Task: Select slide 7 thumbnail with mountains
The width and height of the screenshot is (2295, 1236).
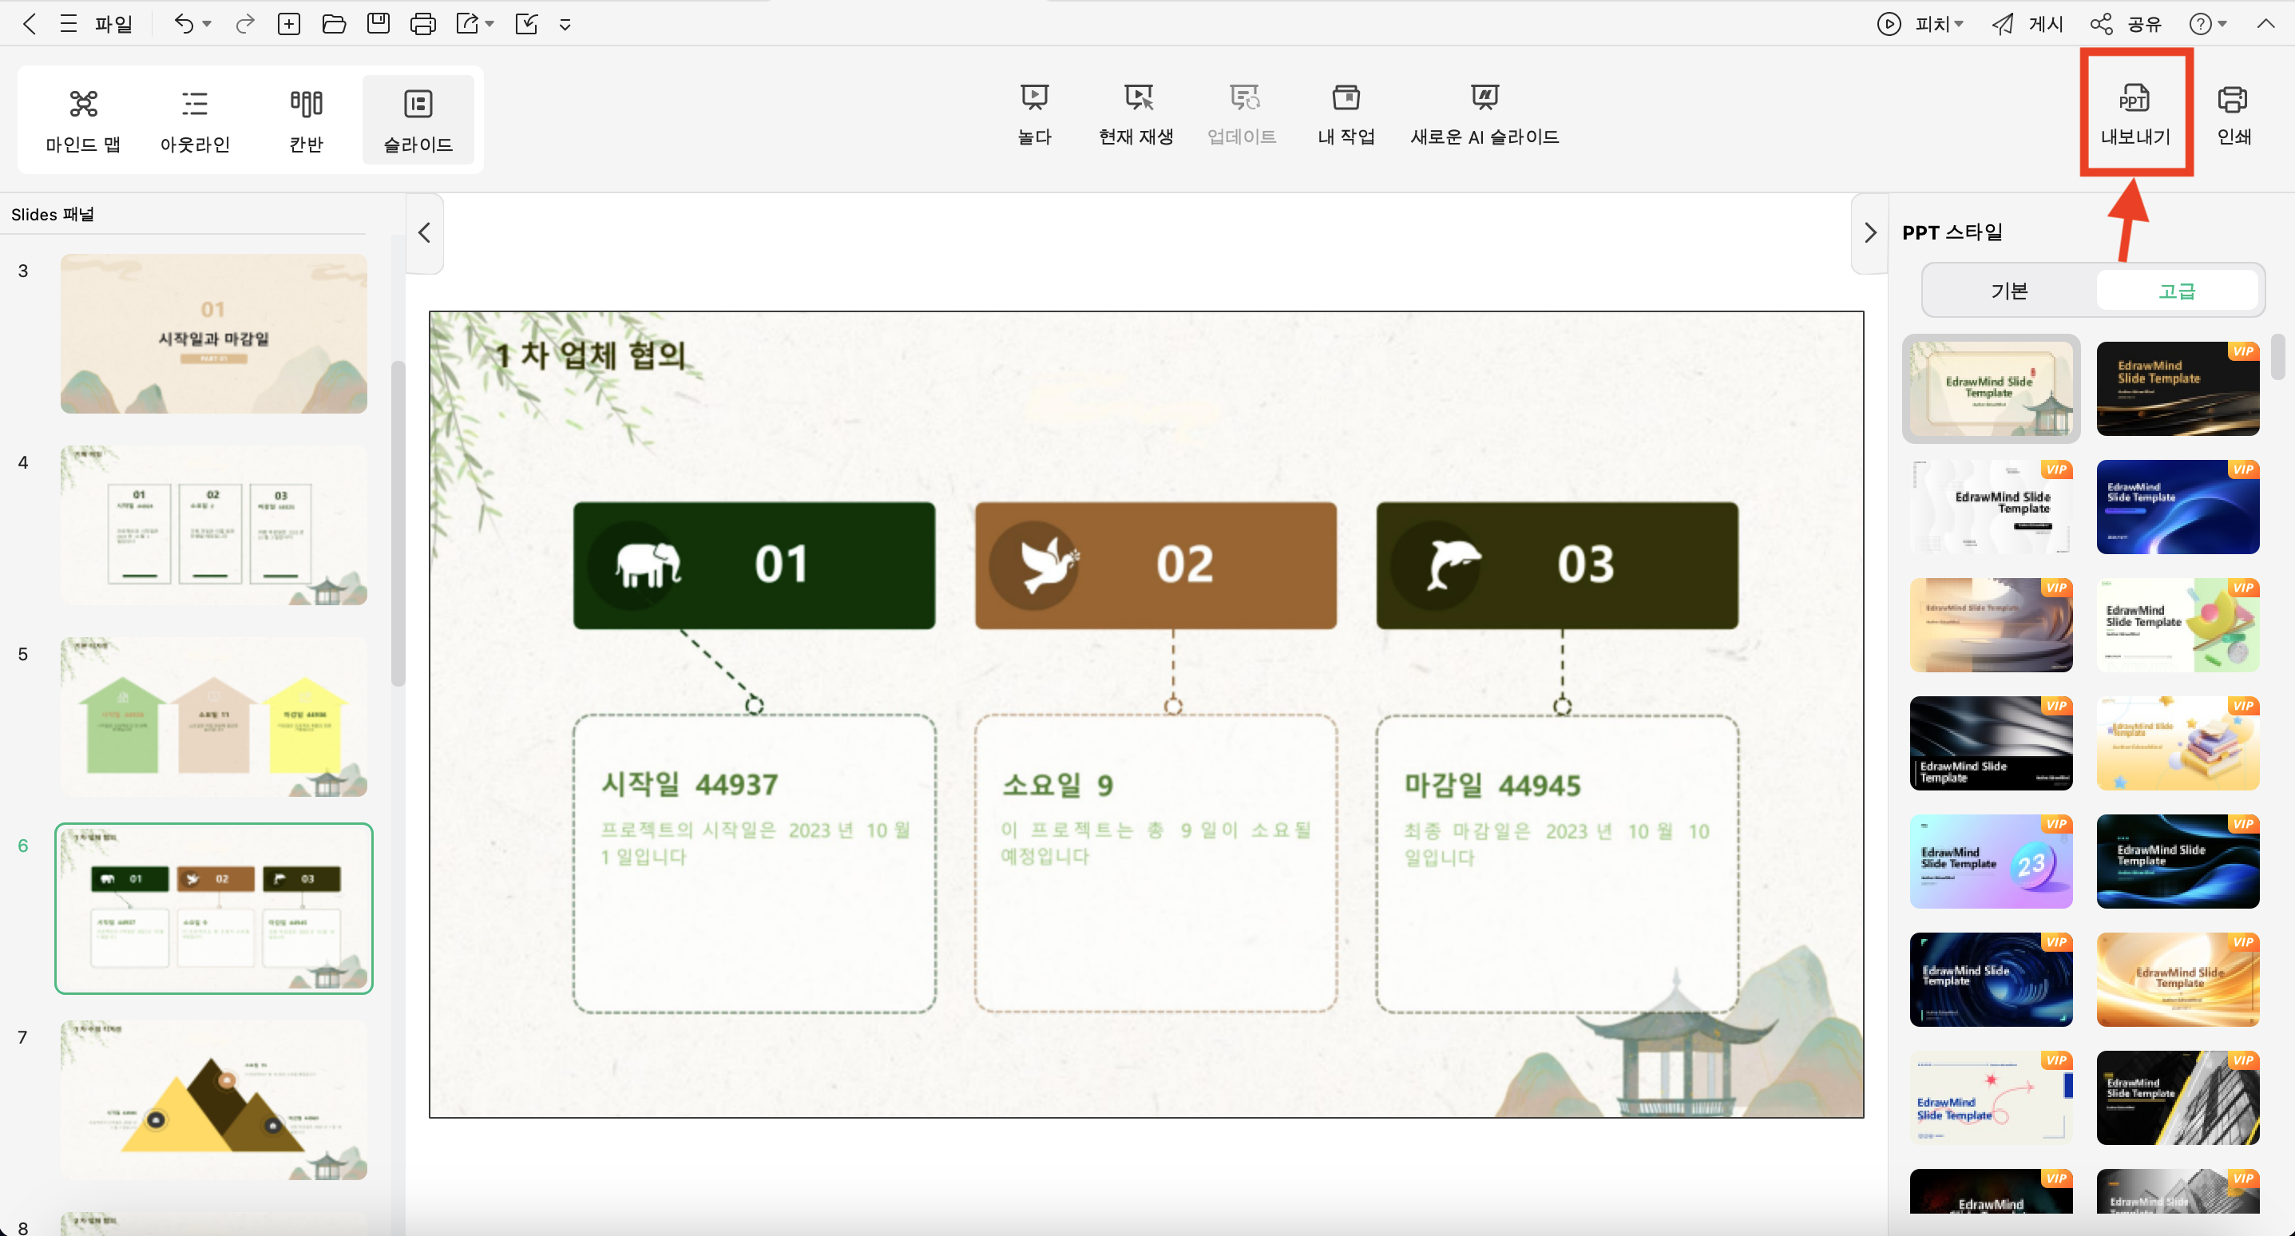Action: coord(214,1099)
